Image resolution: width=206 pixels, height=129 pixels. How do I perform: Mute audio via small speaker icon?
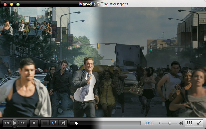[x=159, y=123]
